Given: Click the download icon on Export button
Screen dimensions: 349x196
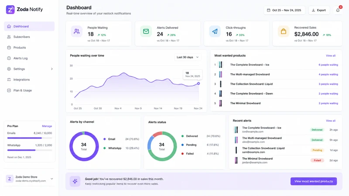Looking at the screenshot, I should tap(313, 10).
